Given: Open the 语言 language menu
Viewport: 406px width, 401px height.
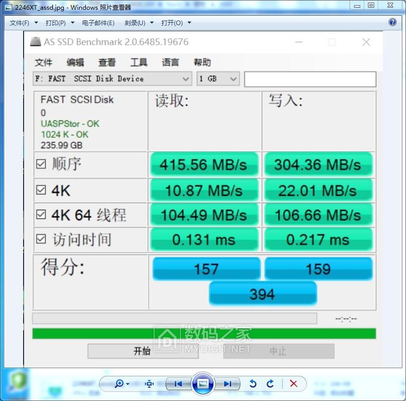Looking at the screenshot, I should coord(171,62).
